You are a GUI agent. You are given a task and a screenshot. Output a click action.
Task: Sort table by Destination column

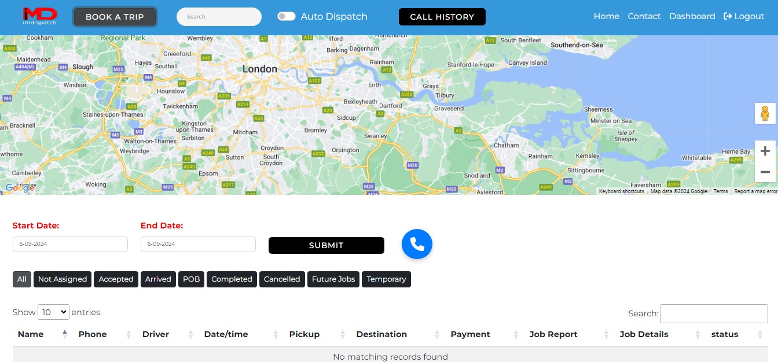(x=398, y=334)
